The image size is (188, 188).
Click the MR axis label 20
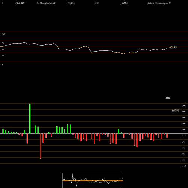(183, 130)
